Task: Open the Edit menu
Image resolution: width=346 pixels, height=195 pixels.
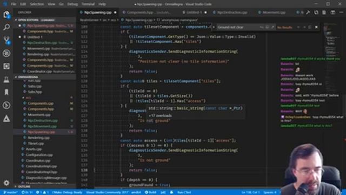Action: (23, 4)
